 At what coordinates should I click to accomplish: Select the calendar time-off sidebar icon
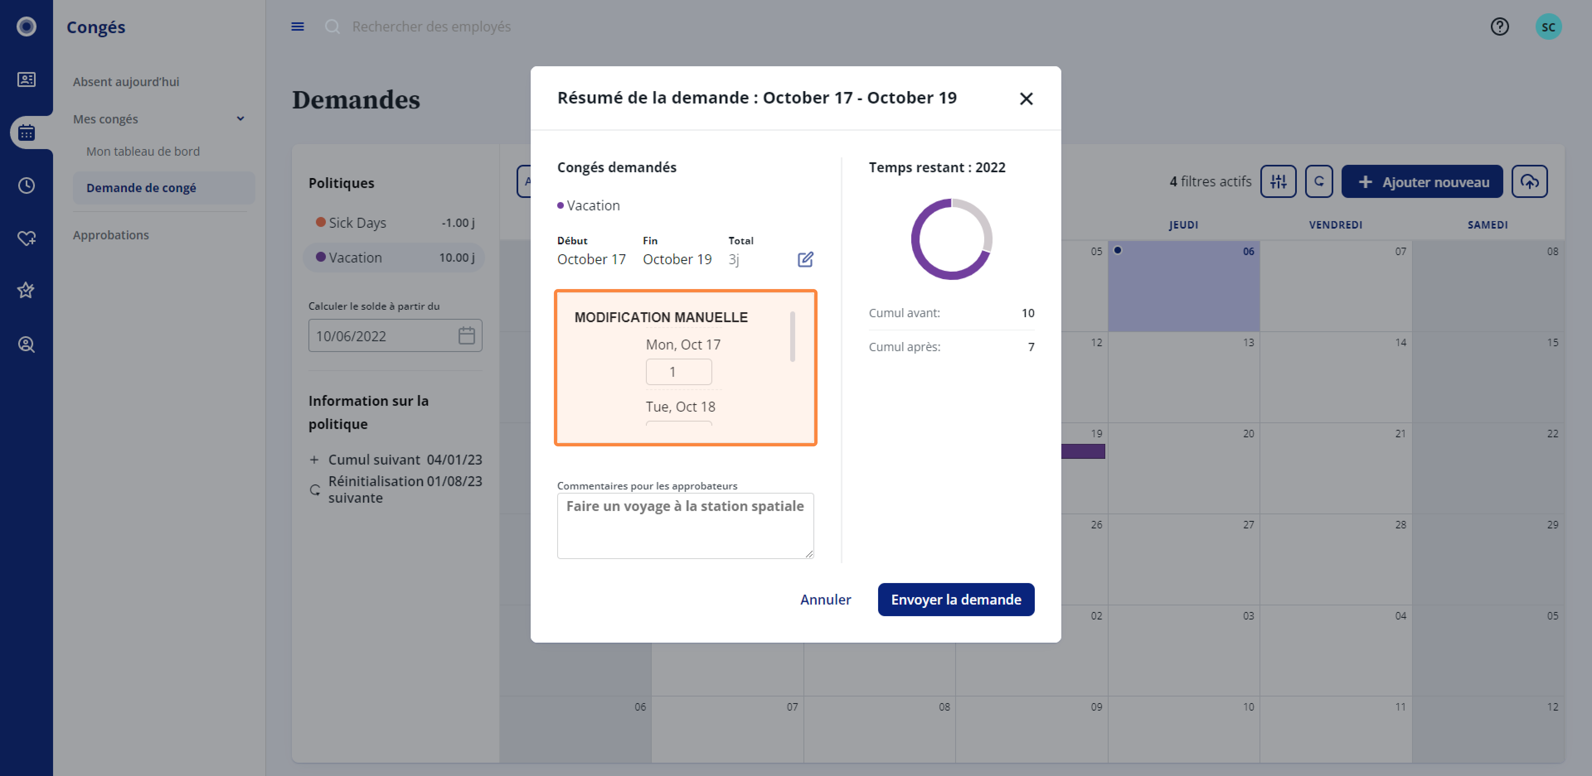tap(26, 132)
